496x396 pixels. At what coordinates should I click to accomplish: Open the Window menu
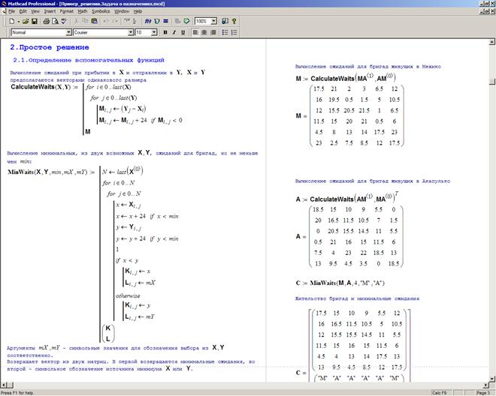click(122, 11)
